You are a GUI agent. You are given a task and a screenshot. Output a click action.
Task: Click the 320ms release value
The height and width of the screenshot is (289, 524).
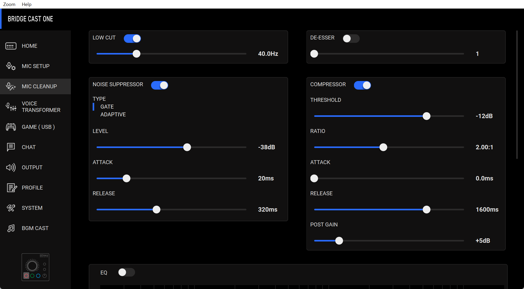[268, 210]
